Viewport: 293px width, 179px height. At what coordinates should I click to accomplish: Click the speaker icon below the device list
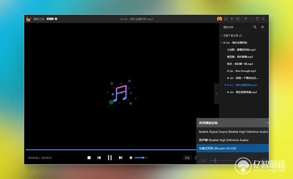pos(204,161)
